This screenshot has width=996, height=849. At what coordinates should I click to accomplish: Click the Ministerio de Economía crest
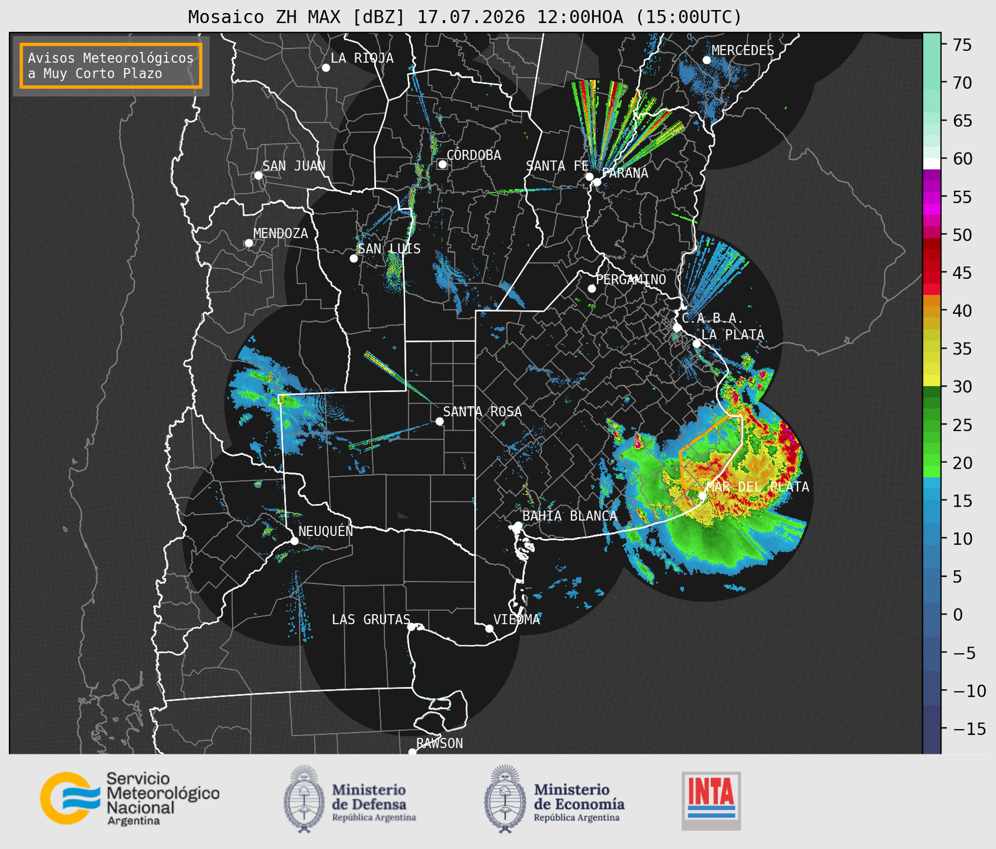(x=505, y=799)
